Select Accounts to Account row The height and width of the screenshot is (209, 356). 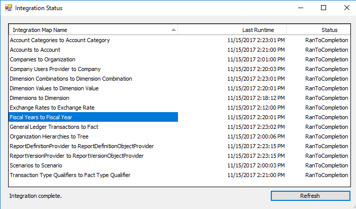tap(180, 50)
